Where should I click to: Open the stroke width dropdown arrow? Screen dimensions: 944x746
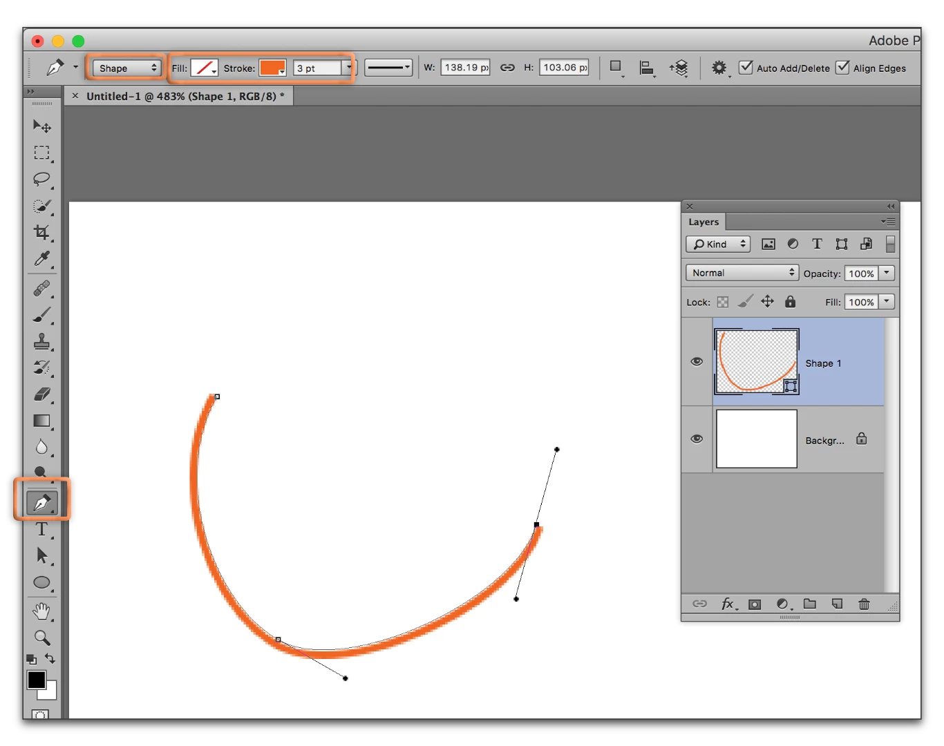click(x=349, y=68)
